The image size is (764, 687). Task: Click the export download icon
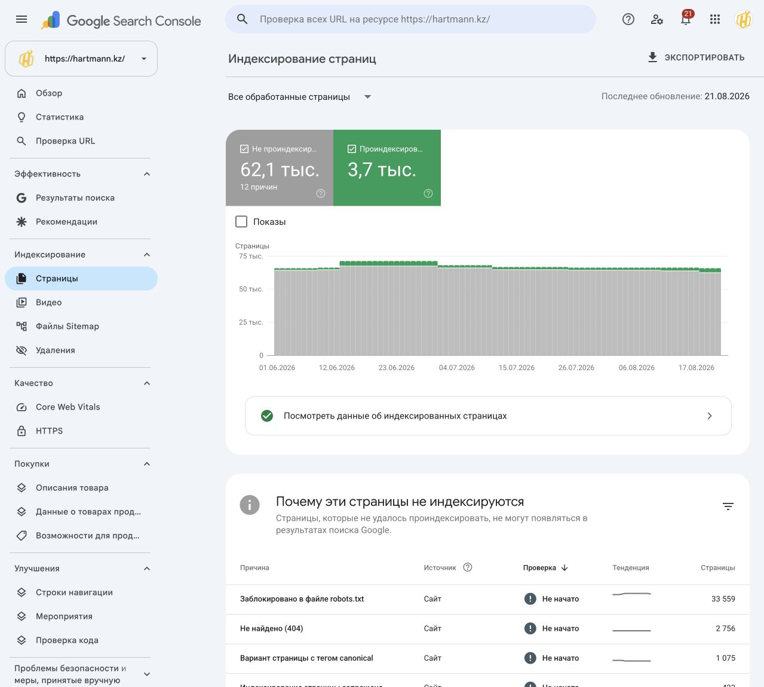pyautogui.click(x=652, y=57)
